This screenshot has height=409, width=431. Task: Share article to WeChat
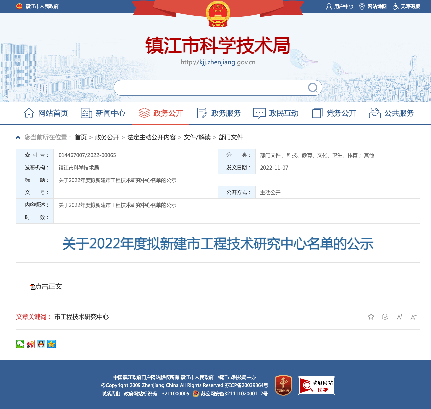pyautogui.click(x=20, y=344)
